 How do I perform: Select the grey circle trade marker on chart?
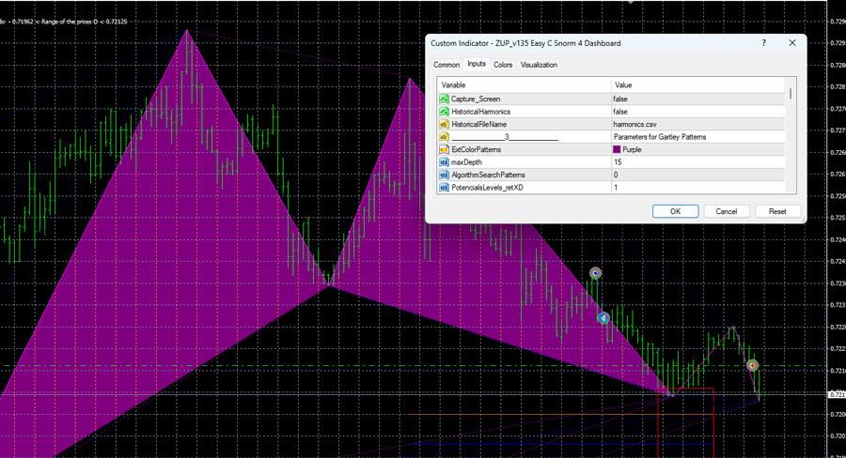[595, 273]
